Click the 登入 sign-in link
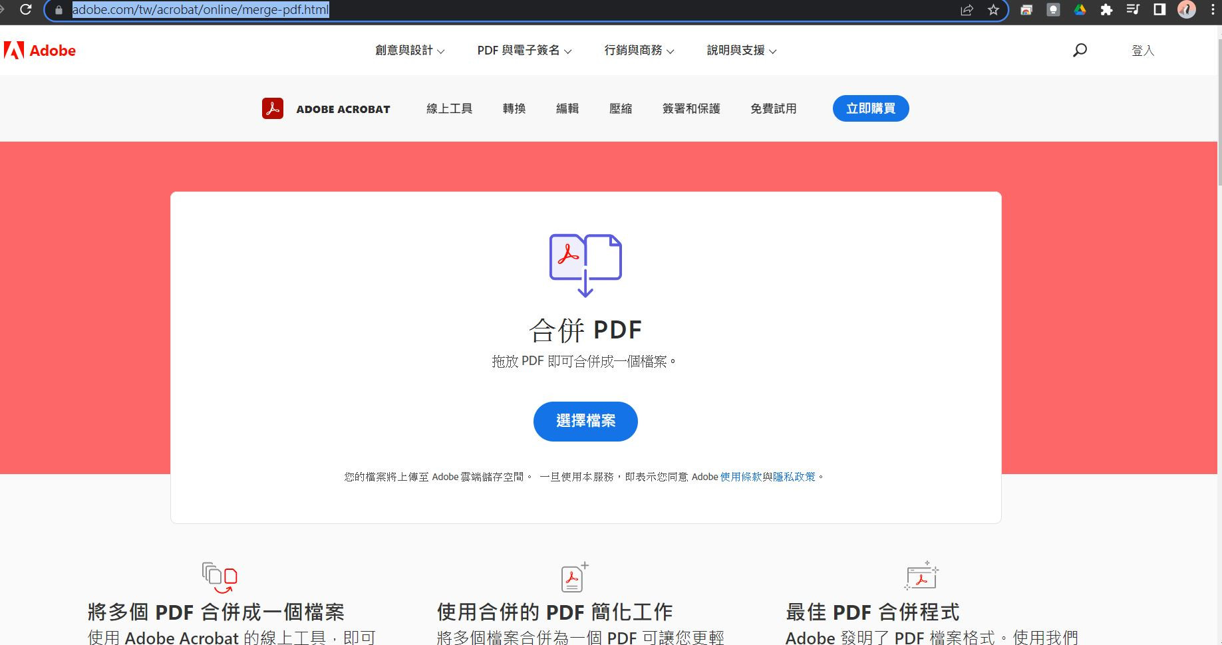1222x645 pixels. click(1143, 51)
